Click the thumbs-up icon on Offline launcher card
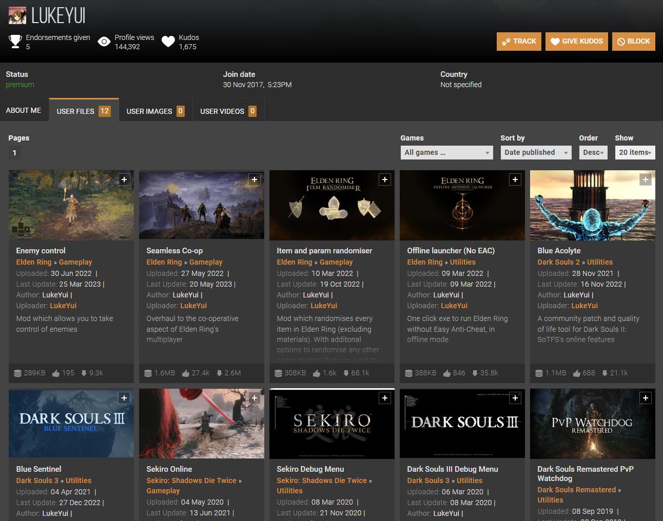 pyautogui.click(x=447, y=373)
